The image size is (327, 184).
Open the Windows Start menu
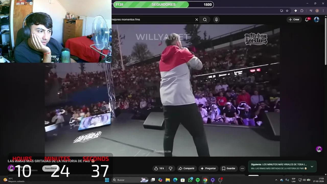[x=107, y=180]
